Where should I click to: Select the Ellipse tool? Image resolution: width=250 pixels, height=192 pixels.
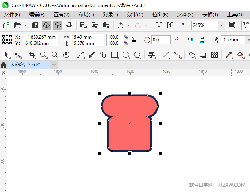[x=126, y=55]
